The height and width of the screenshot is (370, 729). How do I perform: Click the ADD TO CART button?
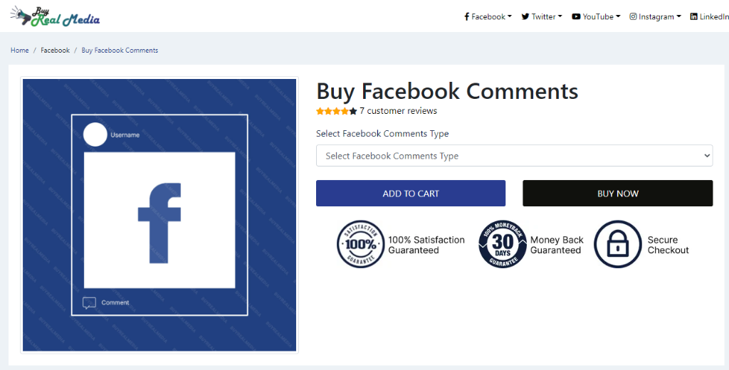tap(411, 194)
